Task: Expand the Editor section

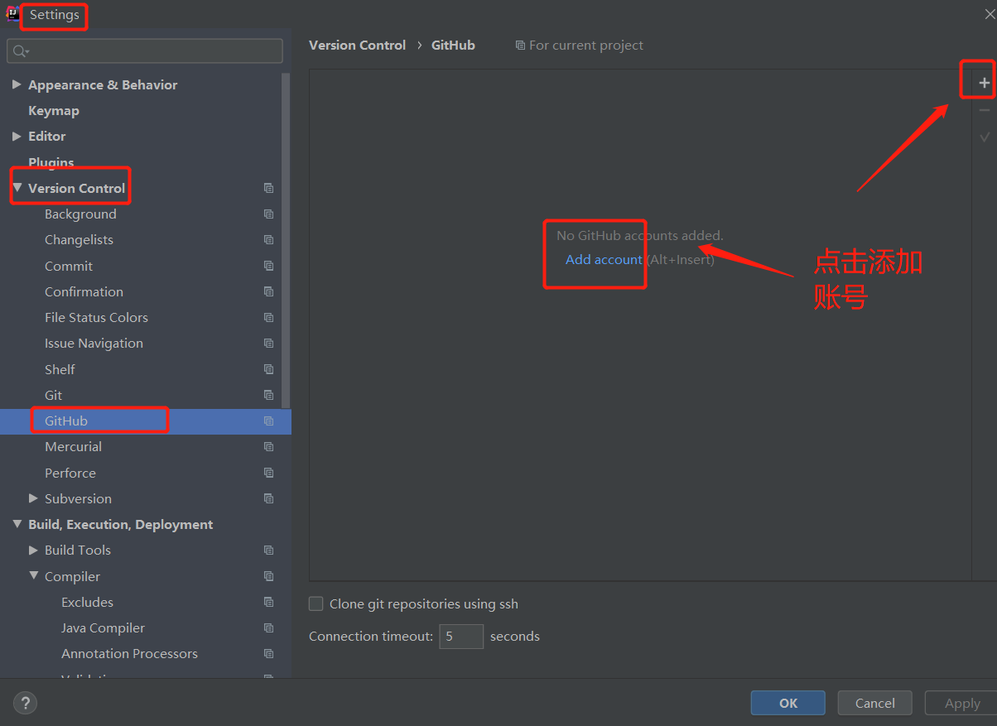Action: click(x=17, y=136)
